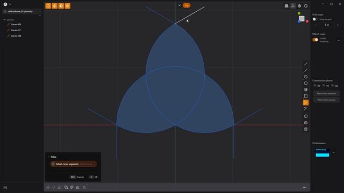Toggle the Enable snapping switch
Image resolution: width=344 pixels, height=193 pixels.
(316, 40)
